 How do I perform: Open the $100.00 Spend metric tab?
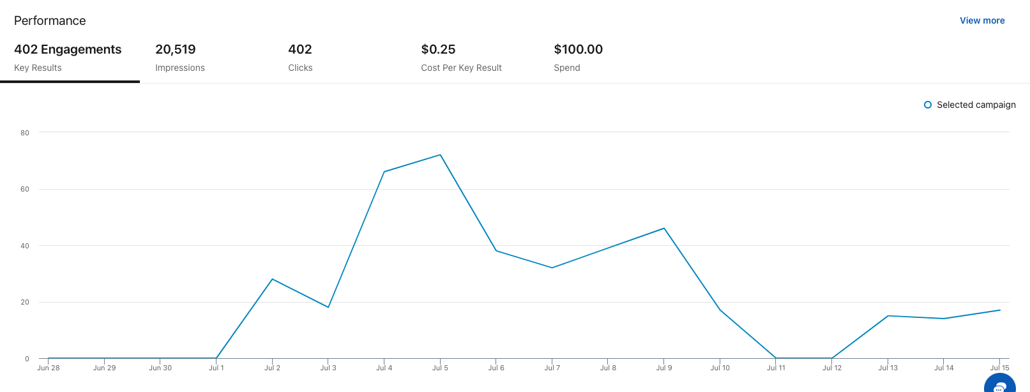[578, 57]
